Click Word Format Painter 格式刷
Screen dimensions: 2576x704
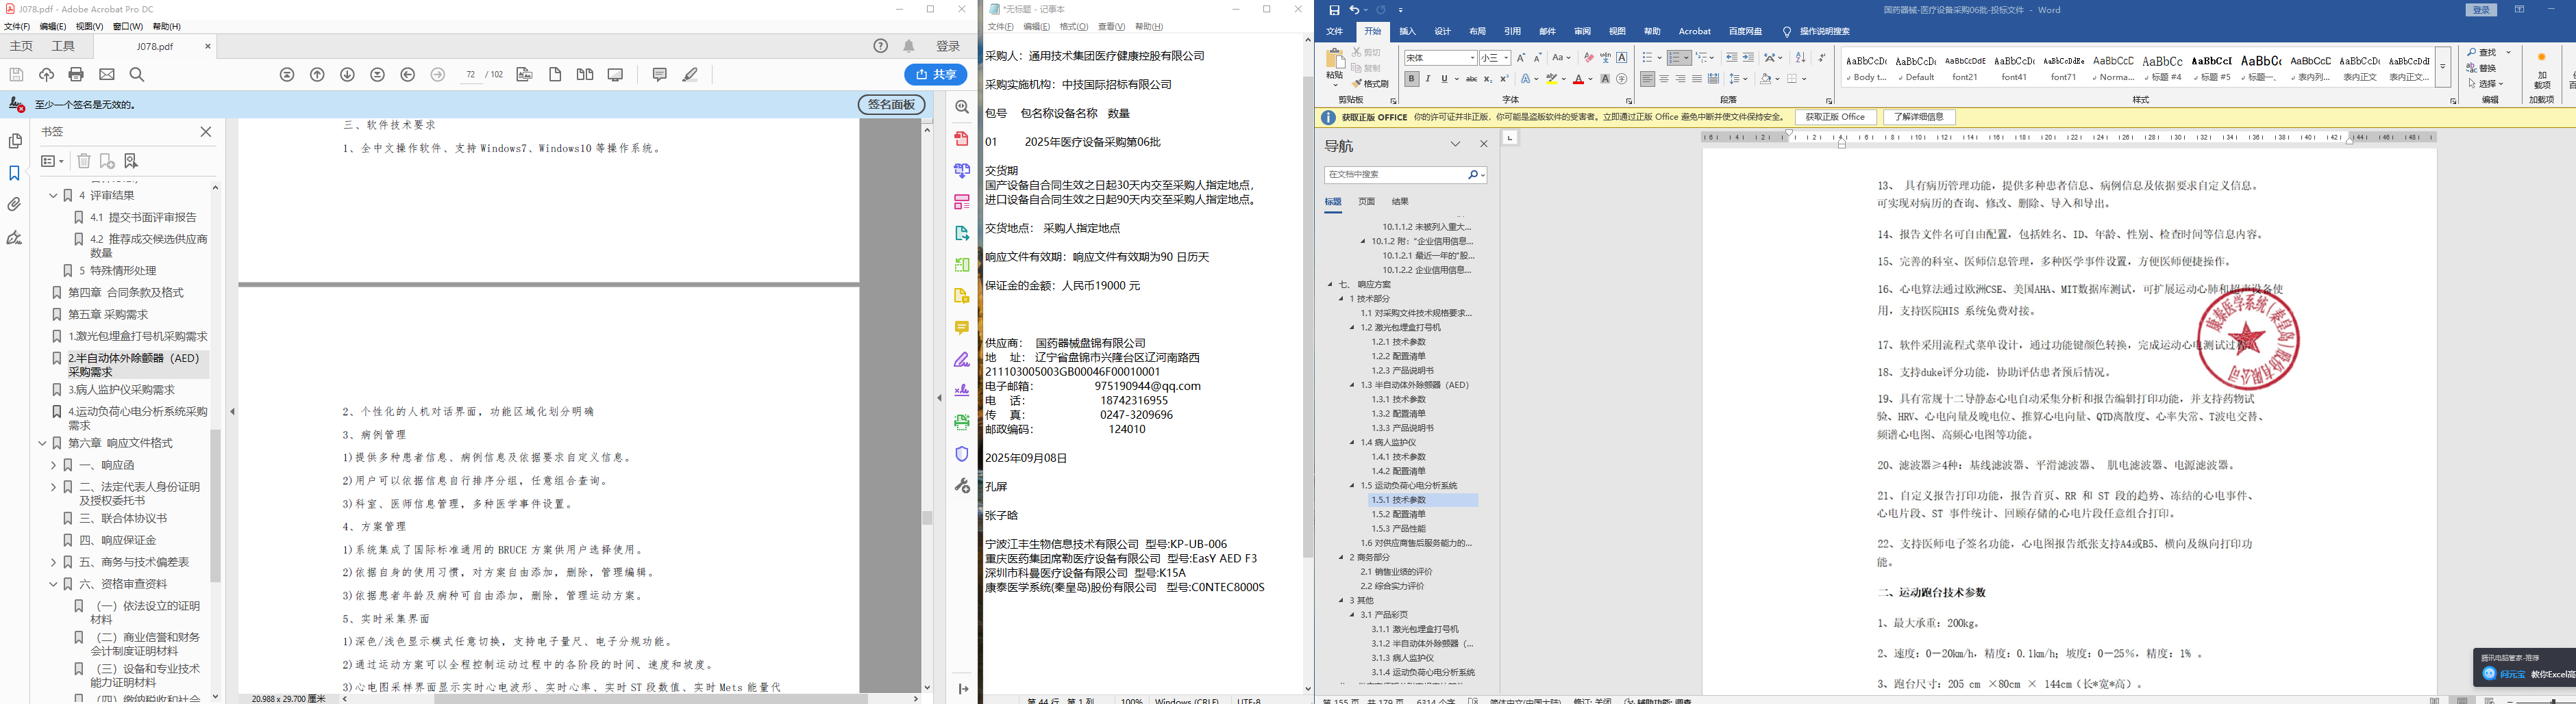pyautogui.click(x=1371, y=84)
